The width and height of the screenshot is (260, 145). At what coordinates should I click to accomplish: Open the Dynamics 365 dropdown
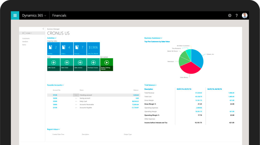[34, 15]
